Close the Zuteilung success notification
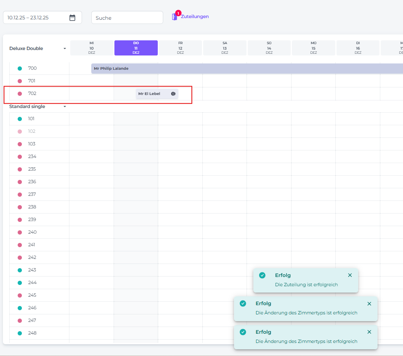Image resolution: width=403 pixels, height=356 pixels. (x=350, y=275)
